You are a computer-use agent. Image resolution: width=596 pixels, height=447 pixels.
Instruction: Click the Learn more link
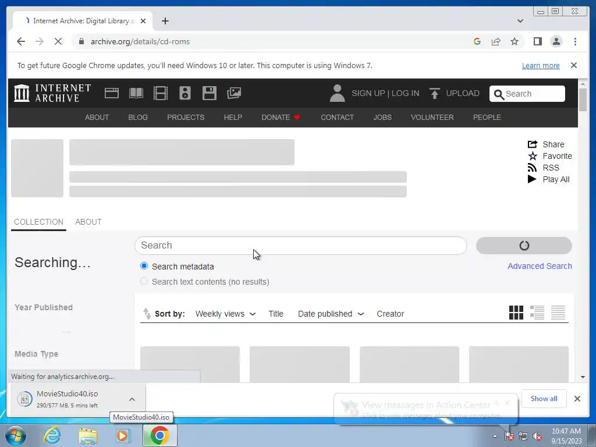(541, 65)
